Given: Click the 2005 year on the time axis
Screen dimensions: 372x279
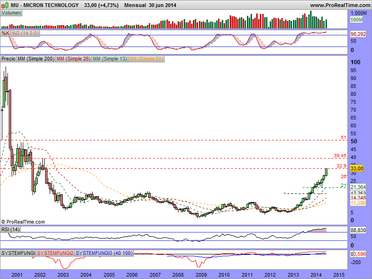Looking at the screenshot, I should [x=109, y=275].
